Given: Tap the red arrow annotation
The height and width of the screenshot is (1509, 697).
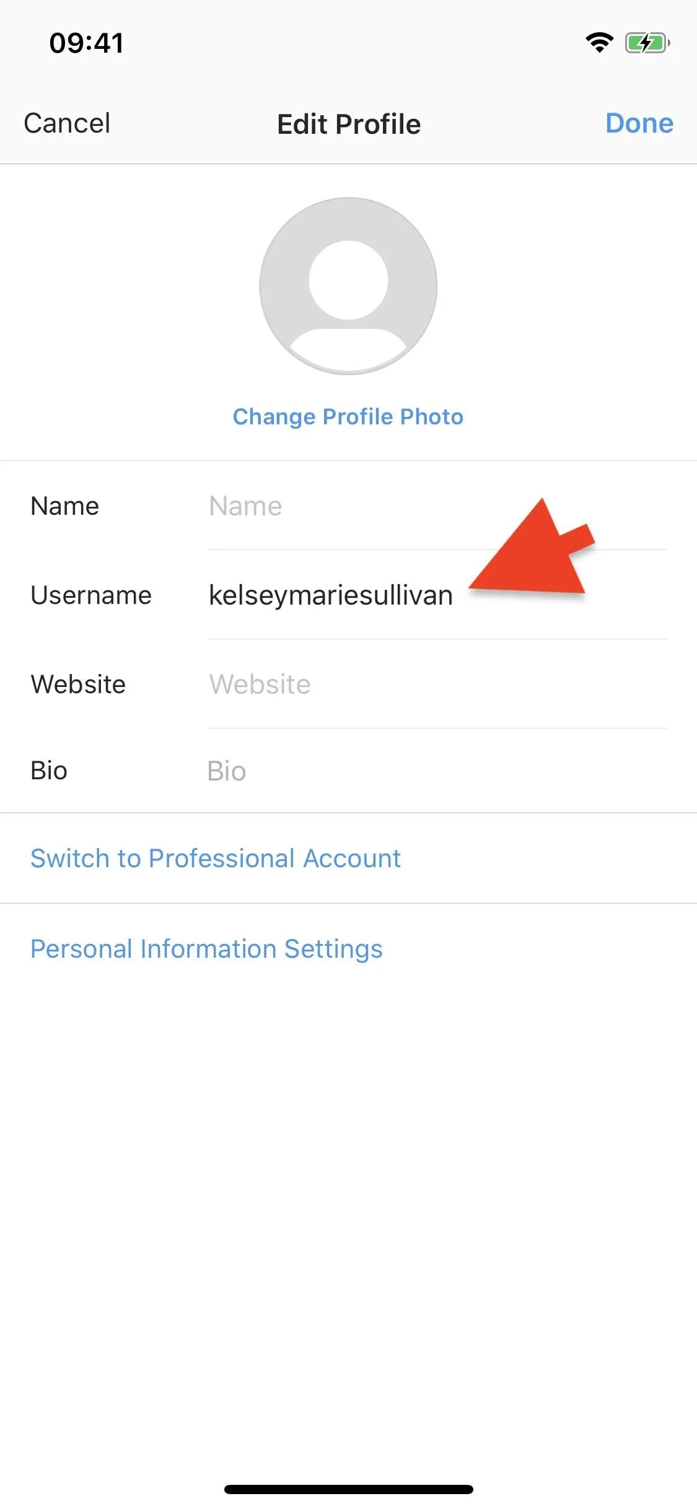Looking at the screenshot, I should click(x=533, y=548).
